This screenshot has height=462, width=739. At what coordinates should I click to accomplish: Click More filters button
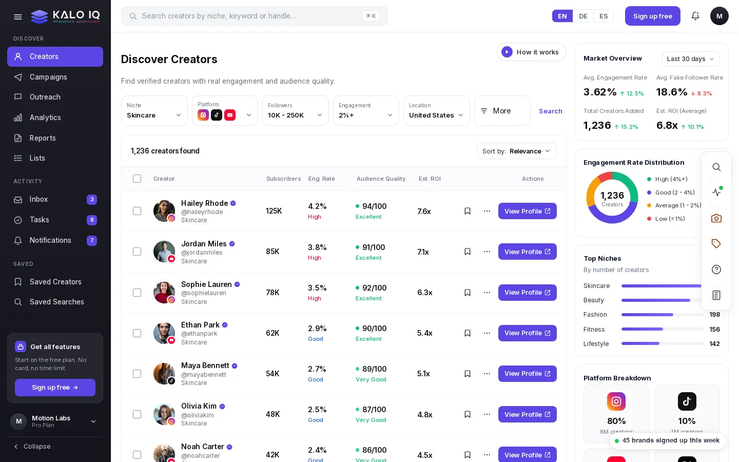(x=502, y=110)
